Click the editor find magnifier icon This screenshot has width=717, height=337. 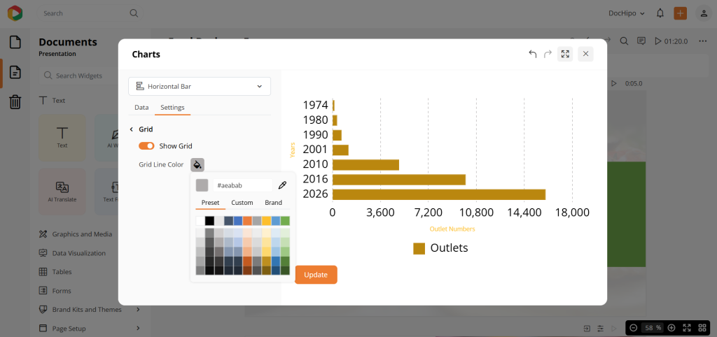click(x=624, y=41)
